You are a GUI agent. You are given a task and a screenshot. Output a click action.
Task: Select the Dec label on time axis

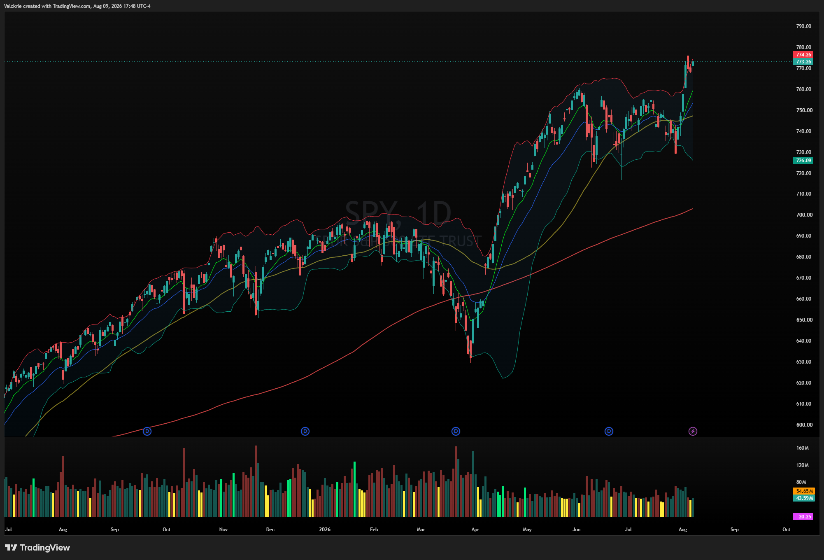pyautogui.click(x=270, y=530)
